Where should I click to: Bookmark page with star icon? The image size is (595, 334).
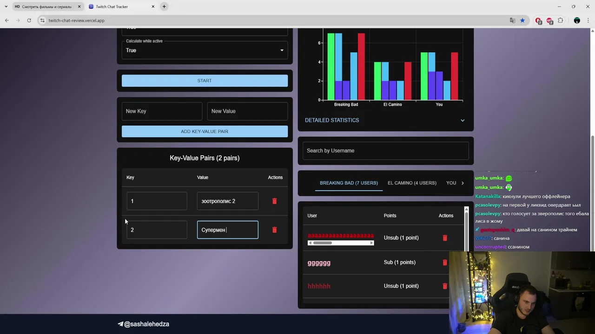pos(522,20)
